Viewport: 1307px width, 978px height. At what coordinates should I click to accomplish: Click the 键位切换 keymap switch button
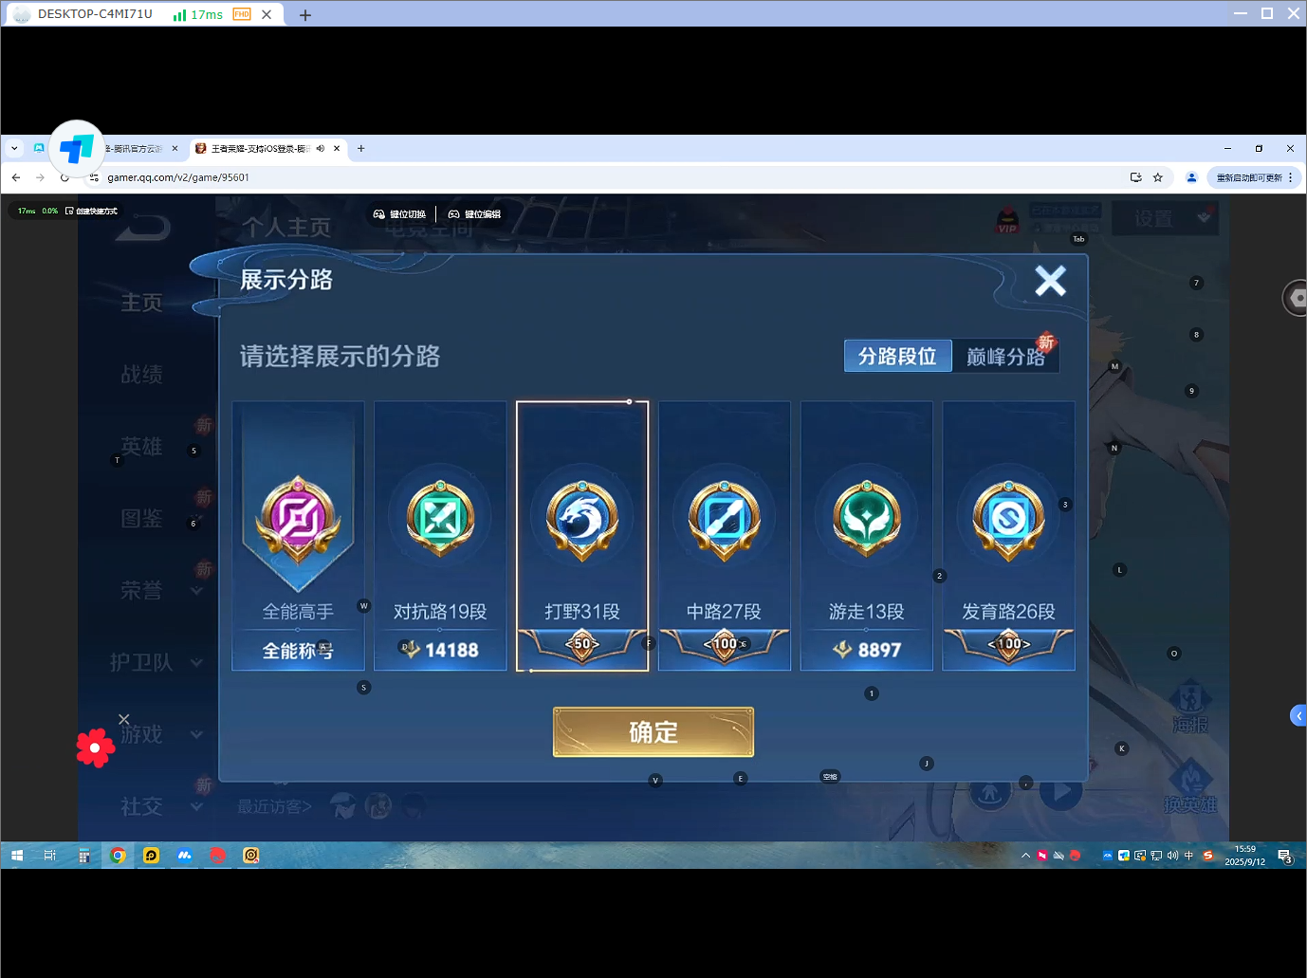point(399,214)
